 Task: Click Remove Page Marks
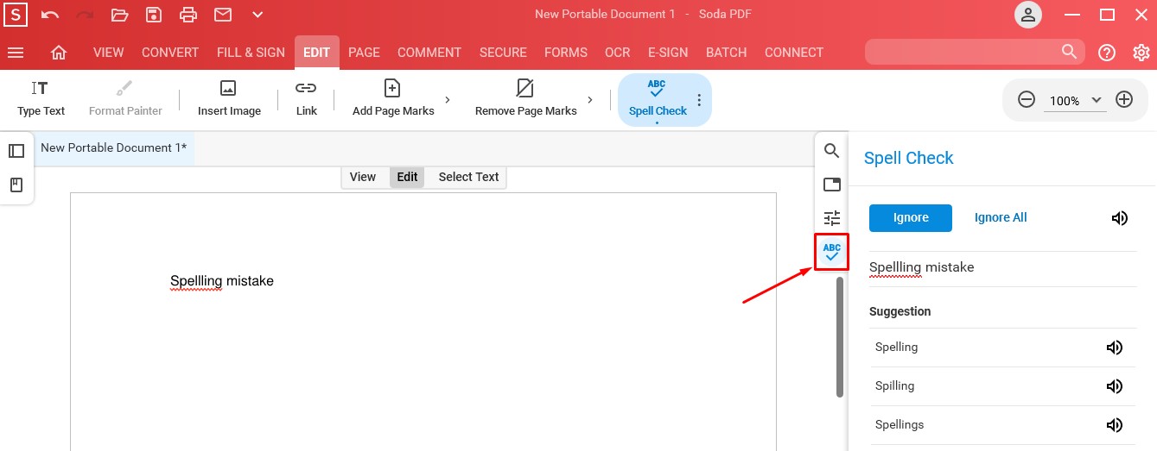pos(525,99)
